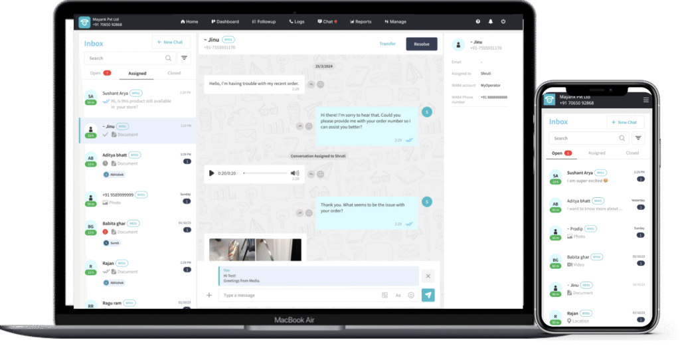Forward arrow beside 'Hi there! I'm sorry' message
Viewport: 680px width, 350px height.
pyautogui.click(x=299, y=126)
